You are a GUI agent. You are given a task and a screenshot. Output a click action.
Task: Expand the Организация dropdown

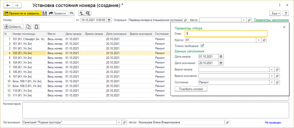coord(119,122)
